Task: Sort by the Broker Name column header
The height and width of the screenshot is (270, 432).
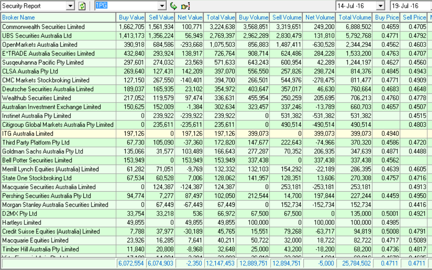Action: [58, 17]
